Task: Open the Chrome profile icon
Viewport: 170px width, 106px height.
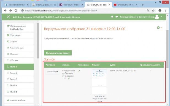Action: click(x=160, y=10)
